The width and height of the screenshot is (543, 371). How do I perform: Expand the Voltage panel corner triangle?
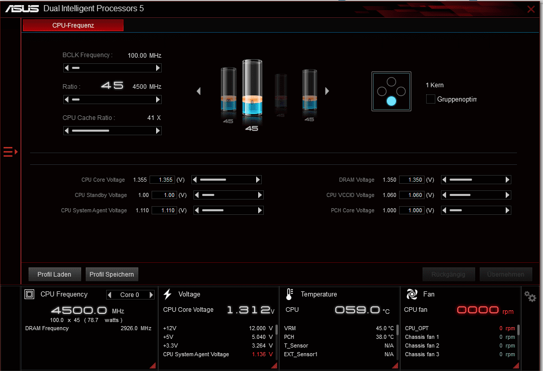[274, 365]
